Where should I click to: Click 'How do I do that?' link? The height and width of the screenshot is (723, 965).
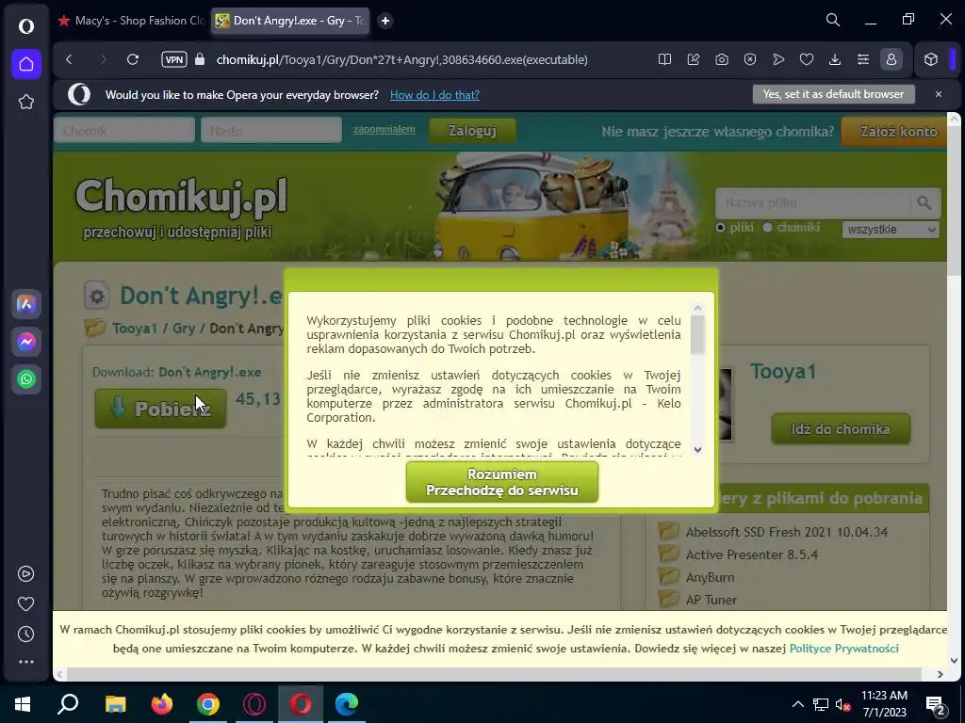(x=434, y=95)
